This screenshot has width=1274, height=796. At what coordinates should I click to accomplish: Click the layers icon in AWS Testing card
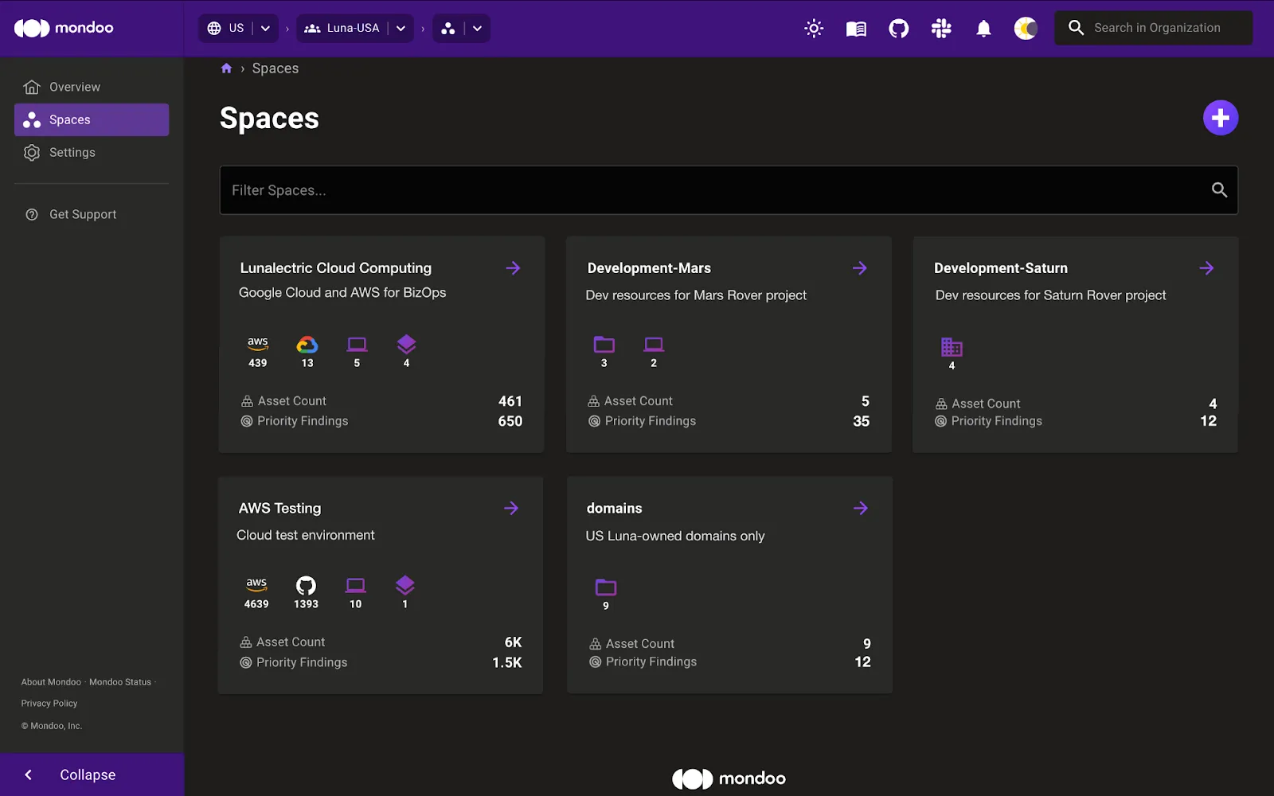[x=404, y=585]
